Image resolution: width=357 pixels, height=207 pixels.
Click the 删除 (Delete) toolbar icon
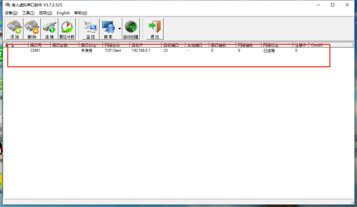pos(32,29)
